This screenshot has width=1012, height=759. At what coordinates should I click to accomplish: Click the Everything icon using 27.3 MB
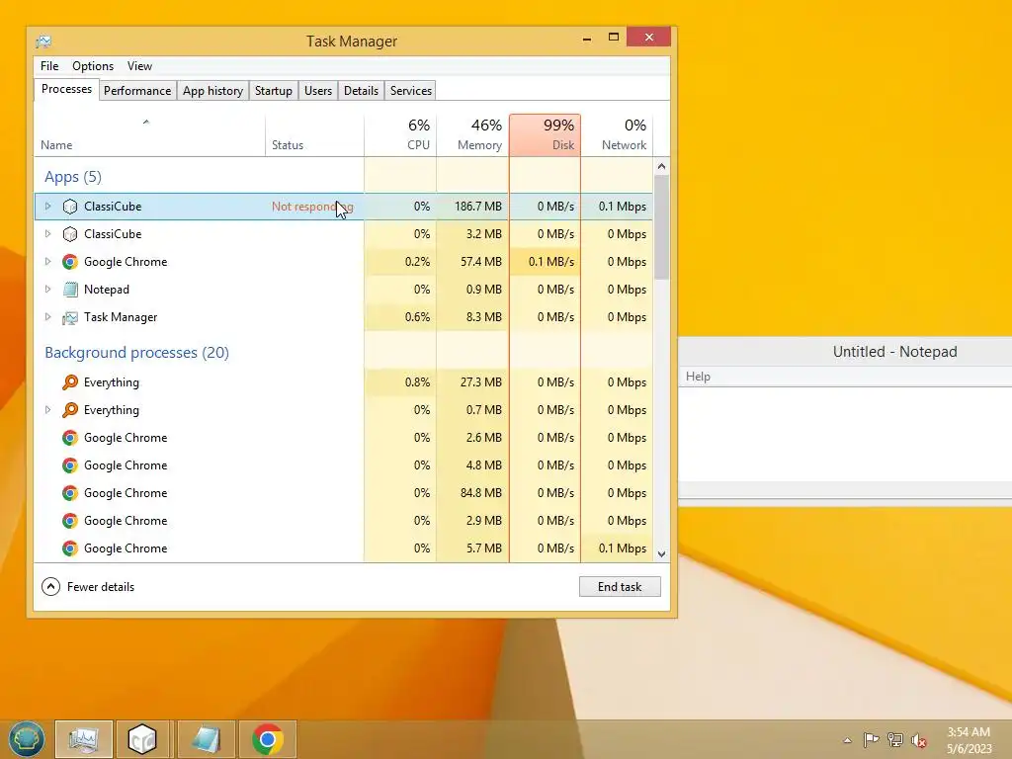[70, 382]
